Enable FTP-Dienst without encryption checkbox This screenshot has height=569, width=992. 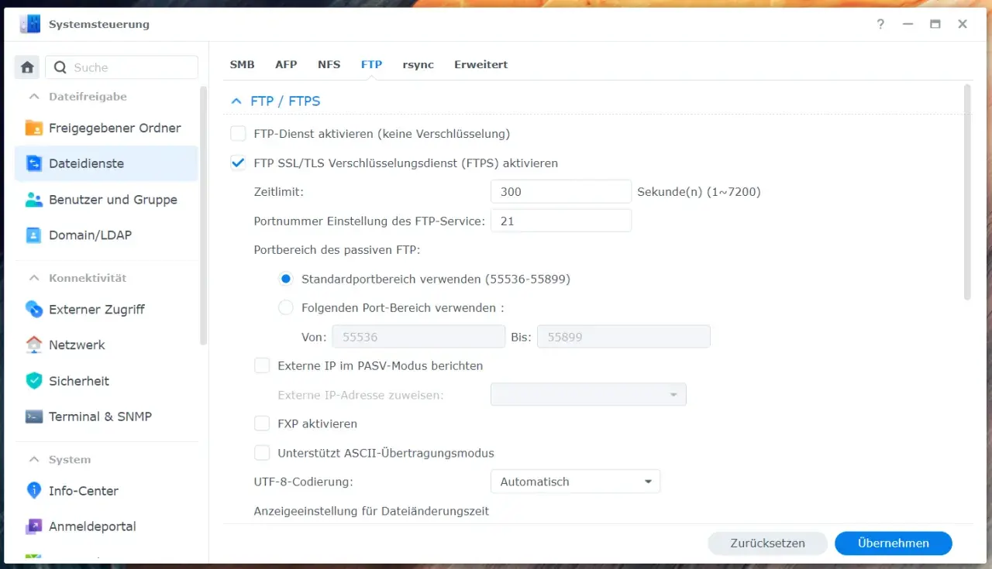pos(238,134)
